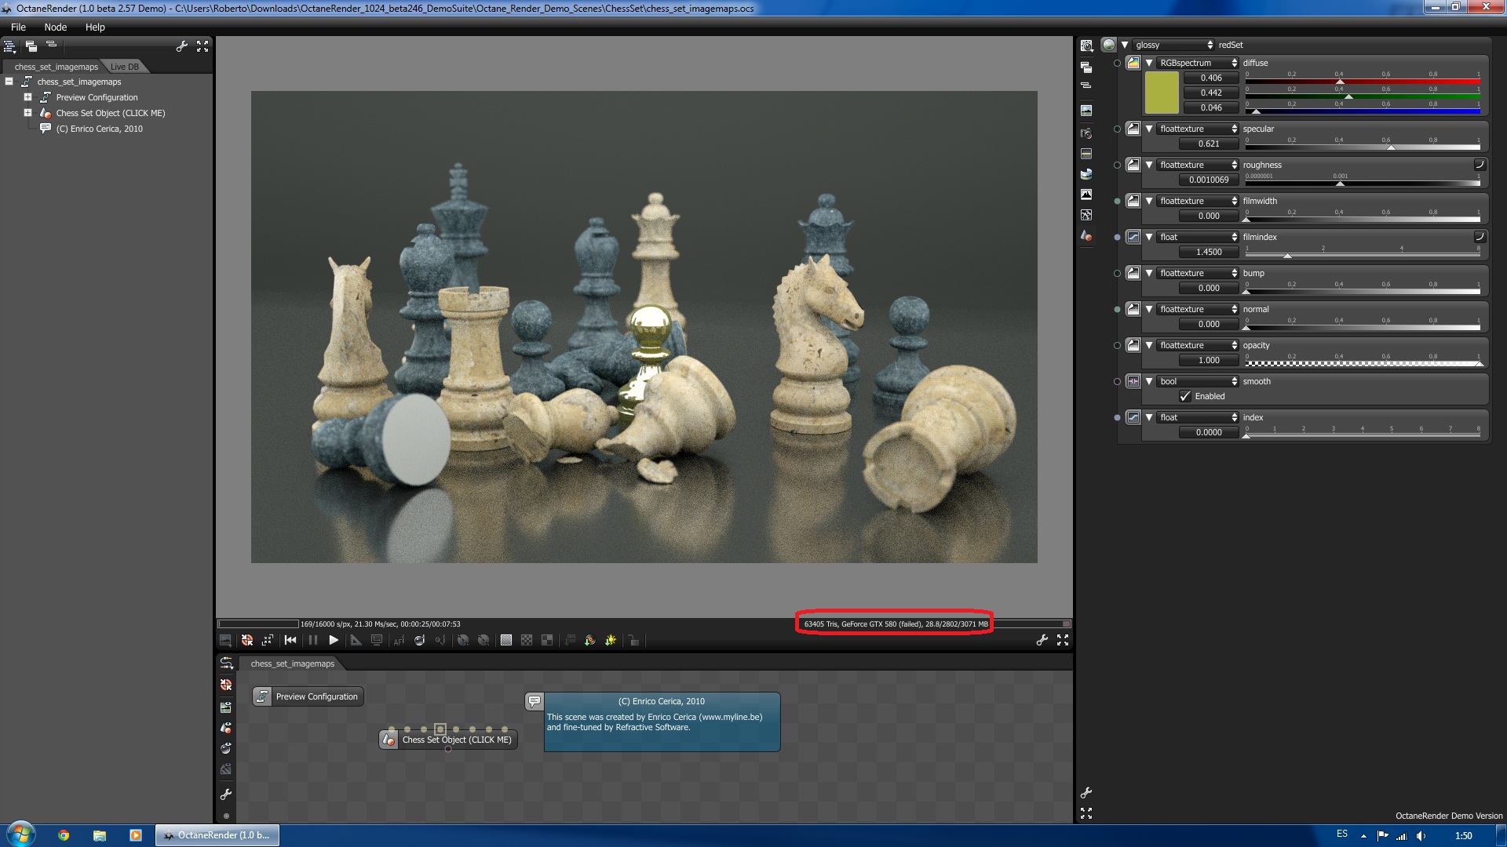Open node inspector wrench settings
Viewport: 1507px width, 847px height.
[x=1086, y=793]
